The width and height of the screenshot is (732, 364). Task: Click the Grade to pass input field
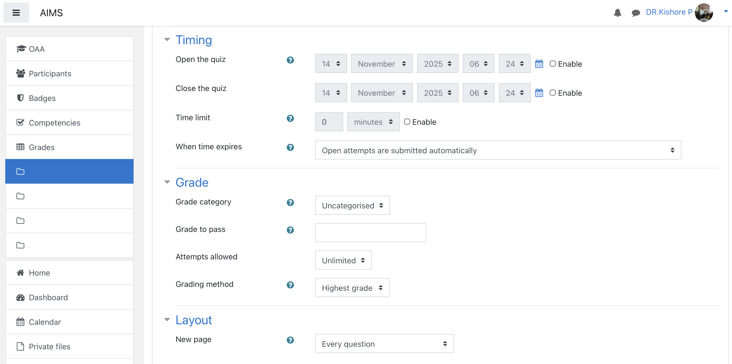(370, 233)
